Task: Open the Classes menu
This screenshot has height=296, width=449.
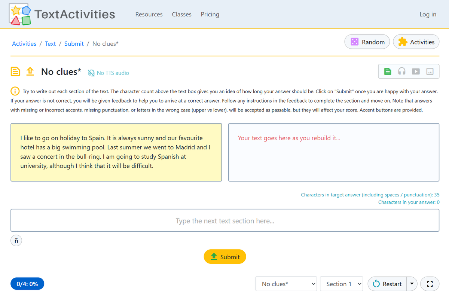Action: coord(181,14)
